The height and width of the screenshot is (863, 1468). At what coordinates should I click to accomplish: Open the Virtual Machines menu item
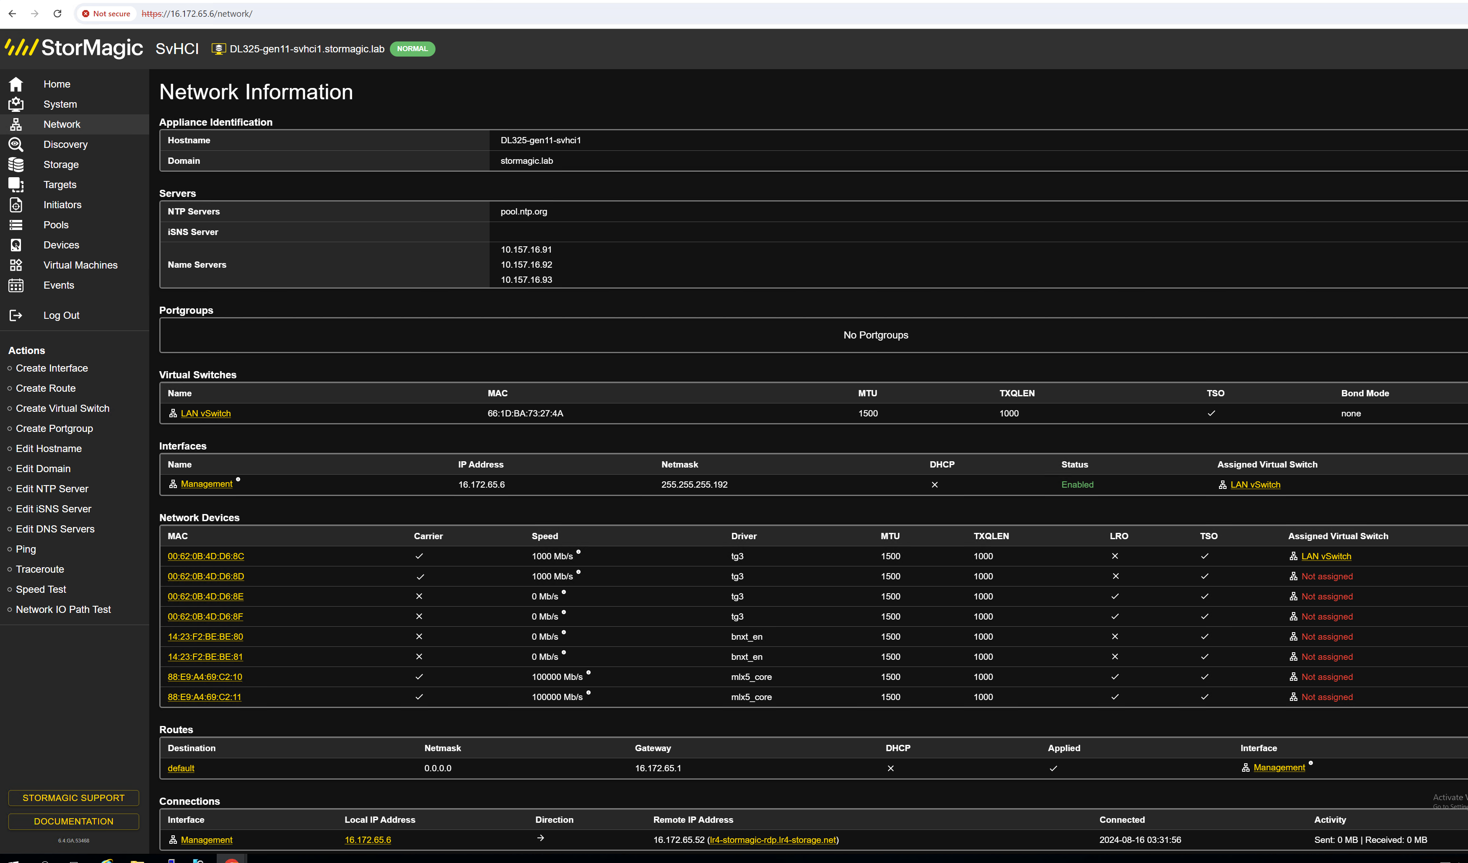pos(80,265)
